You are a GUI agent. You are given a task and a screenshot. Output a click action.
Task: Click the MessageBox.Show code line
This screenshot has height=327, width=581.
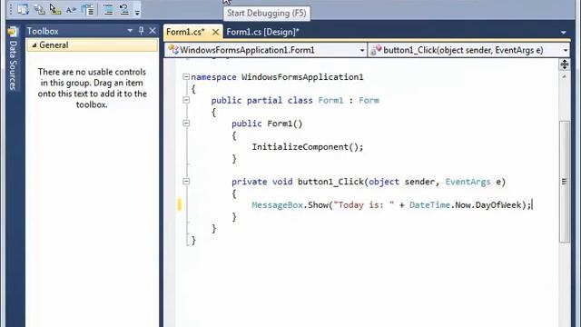tap(391, 205)
